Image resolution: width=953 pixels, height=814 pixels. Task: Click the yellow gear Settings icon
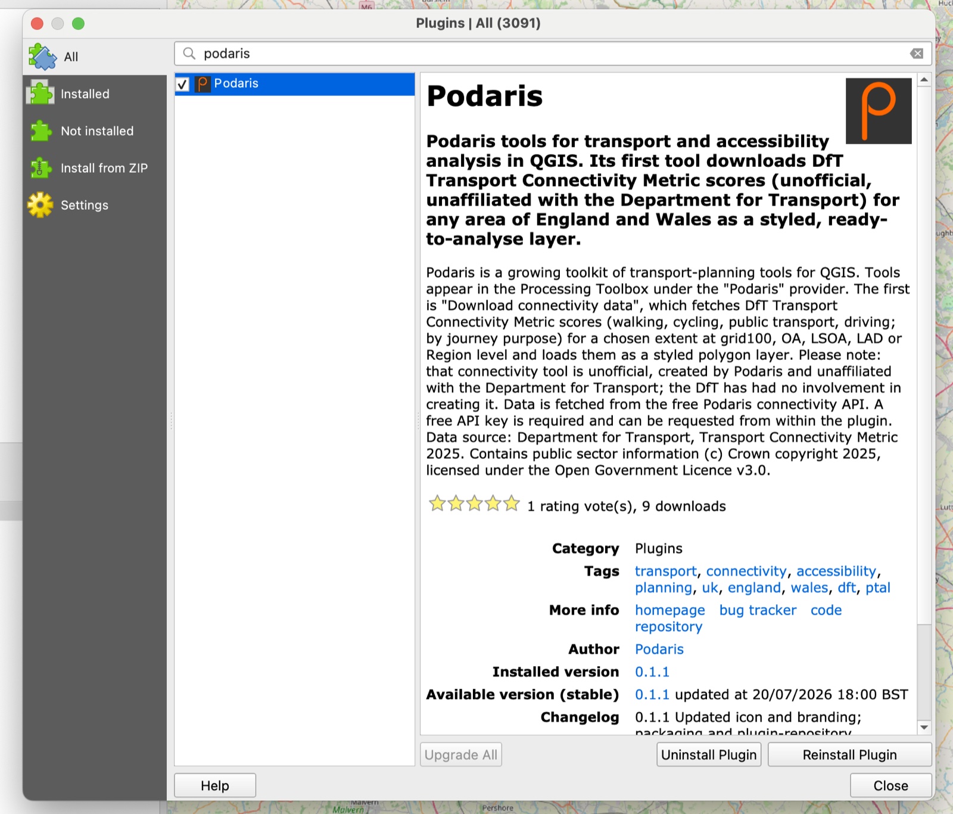point(41,205)
